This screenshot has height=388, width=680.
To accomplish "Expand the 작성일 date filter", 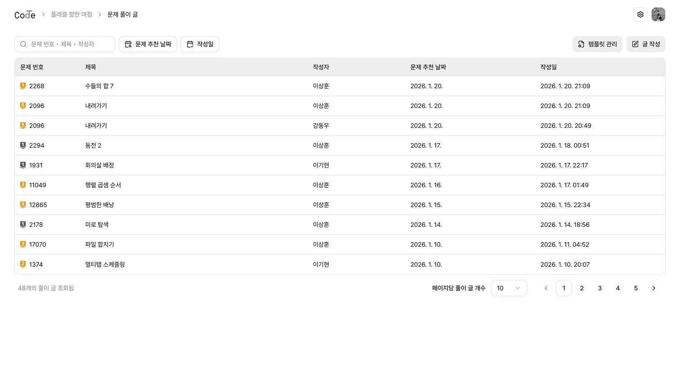I will point(200,44).
